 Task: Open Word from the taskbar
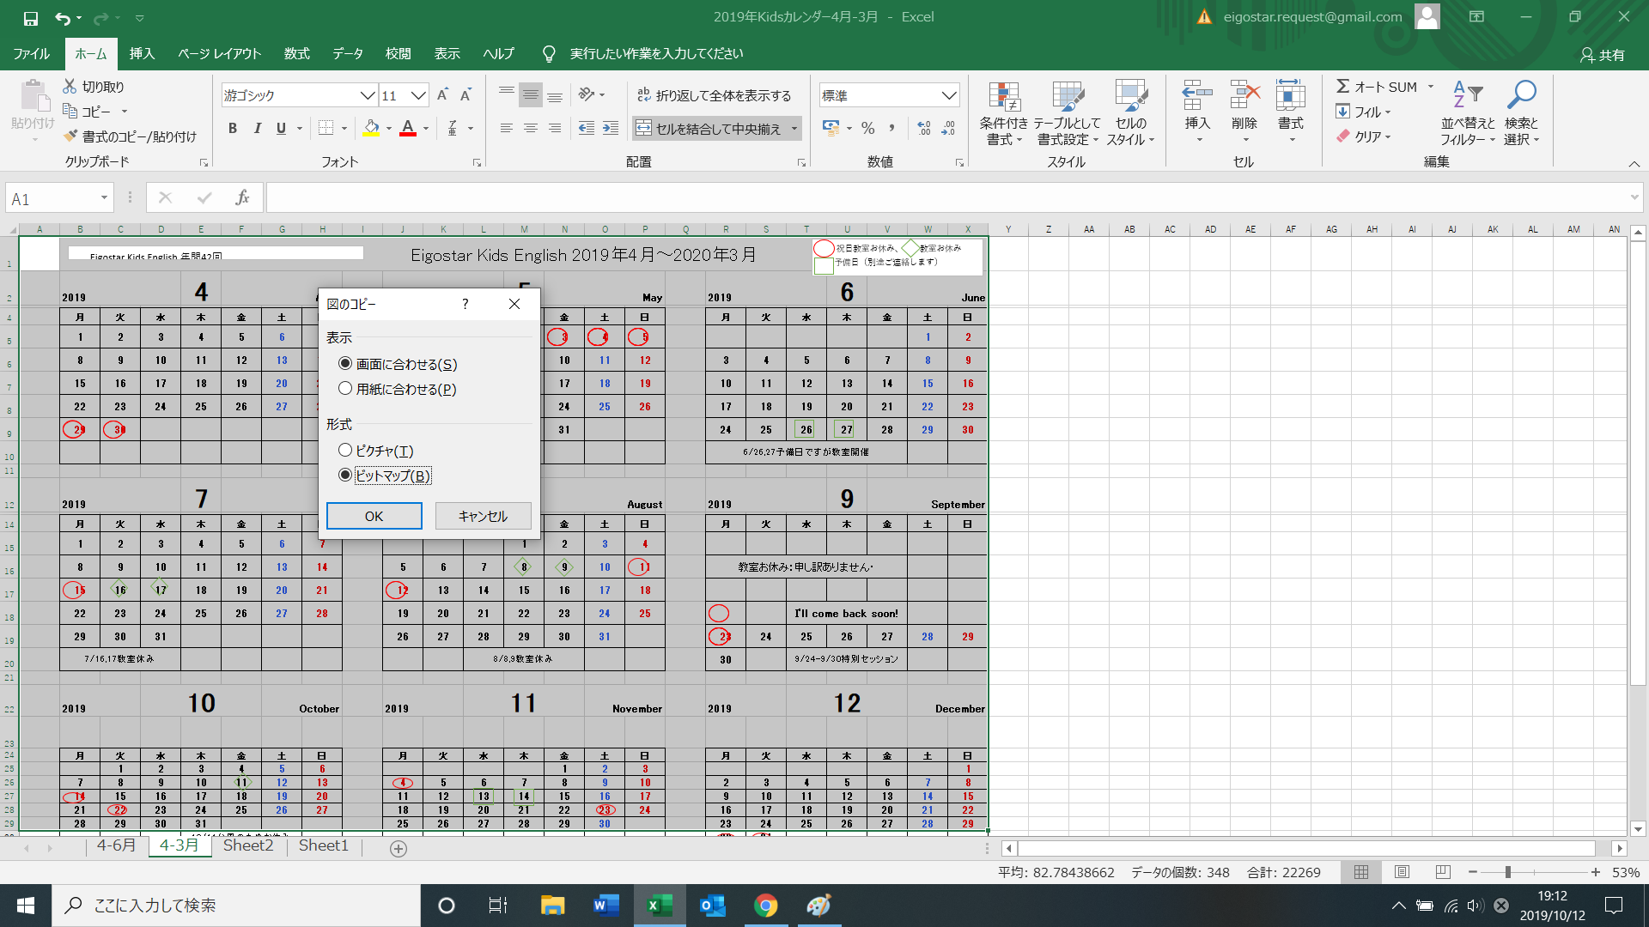click(x=606, y=906)
